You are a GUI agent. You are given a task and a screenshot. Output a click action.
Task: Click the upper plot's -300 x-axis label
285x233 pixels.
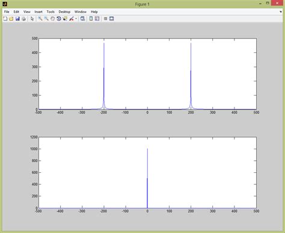(x=82, y=113)
